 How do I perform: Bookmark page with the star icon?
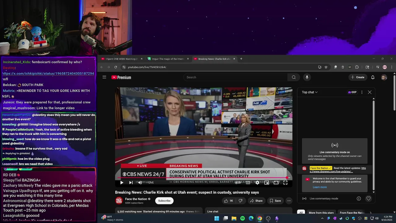pyautogui.click(x=326, y=67)
